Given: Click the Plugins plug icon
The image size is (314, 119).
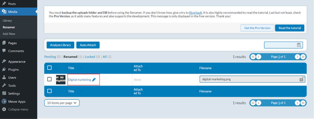Looking at the screenshot, I should point(4,69).
